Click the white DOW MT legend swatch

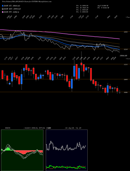(3, 9)
